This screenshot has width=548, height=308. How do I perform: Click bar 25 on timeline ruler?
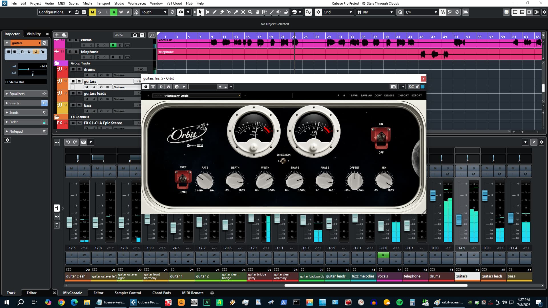[x=305, y=37]
